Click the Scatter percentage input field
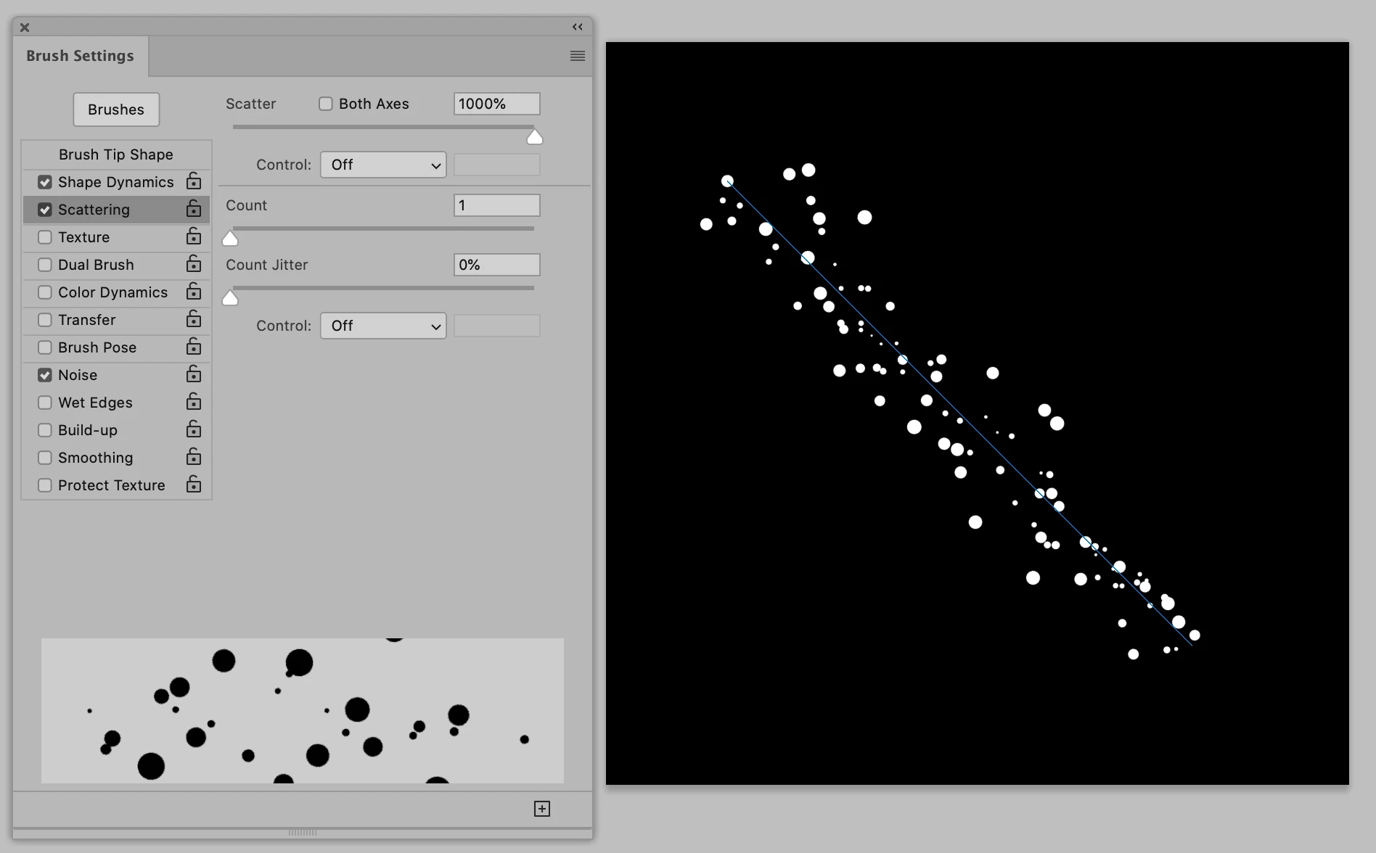Screen dimensions: 1376x853 (x=497, y=104)
